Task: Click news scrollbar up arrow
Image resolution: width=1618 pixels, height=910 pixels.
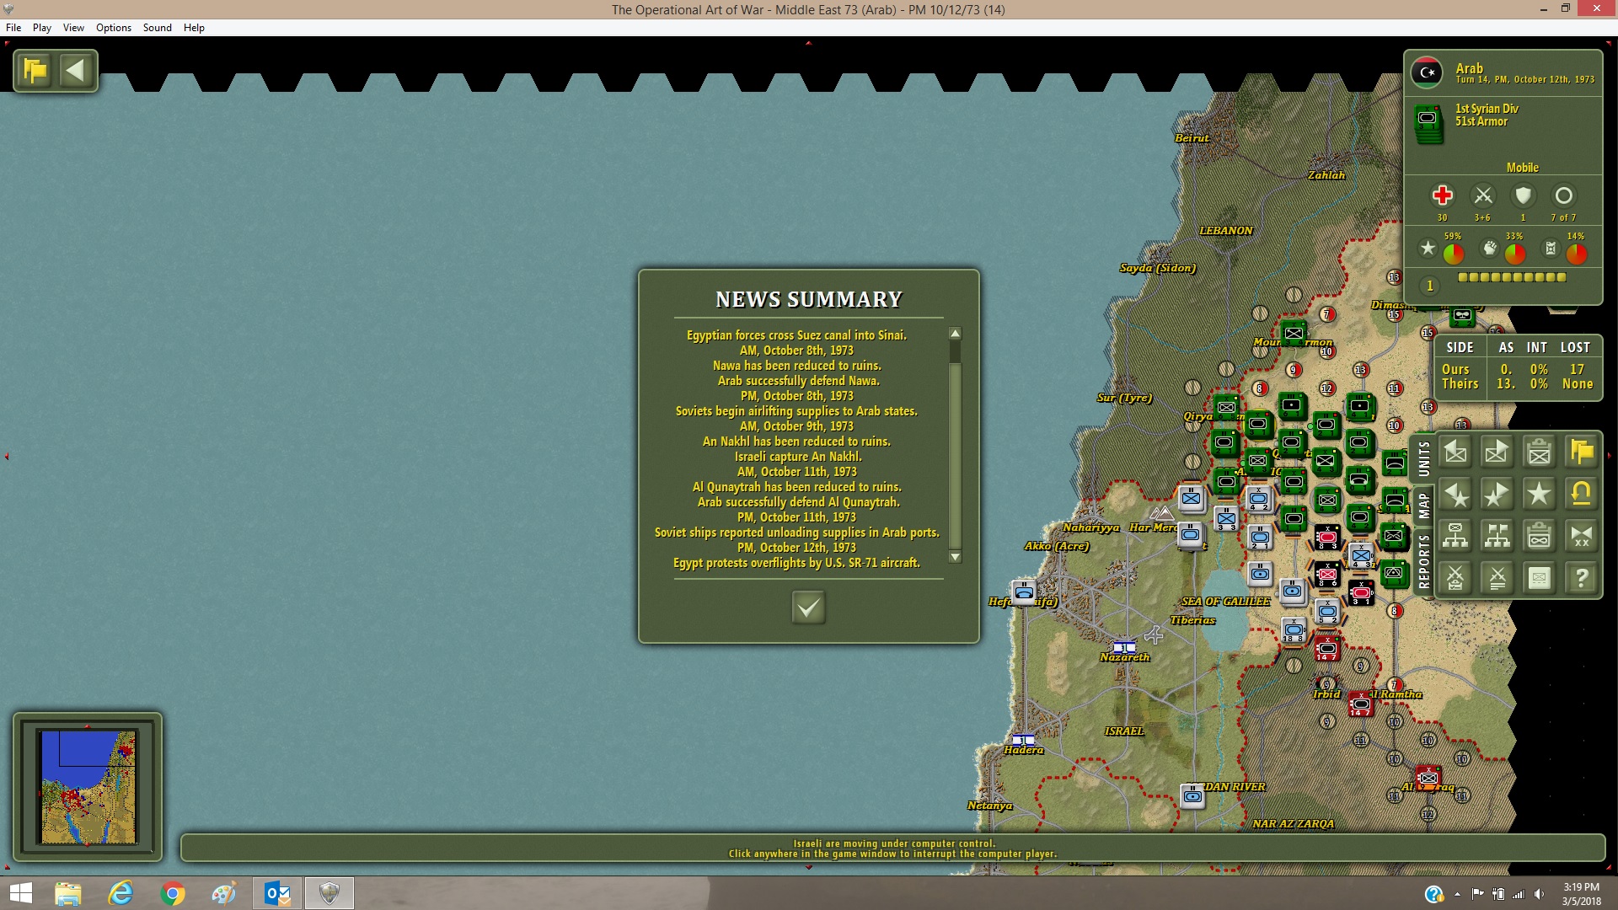Action: [955, 334]
